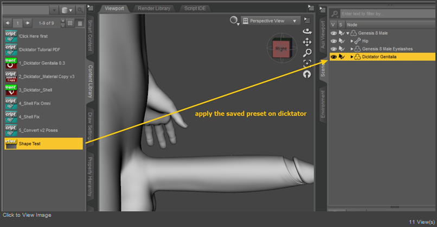This screenshot has height=227, width=437.
Task: Sort by the V column header
Action: 333,25
